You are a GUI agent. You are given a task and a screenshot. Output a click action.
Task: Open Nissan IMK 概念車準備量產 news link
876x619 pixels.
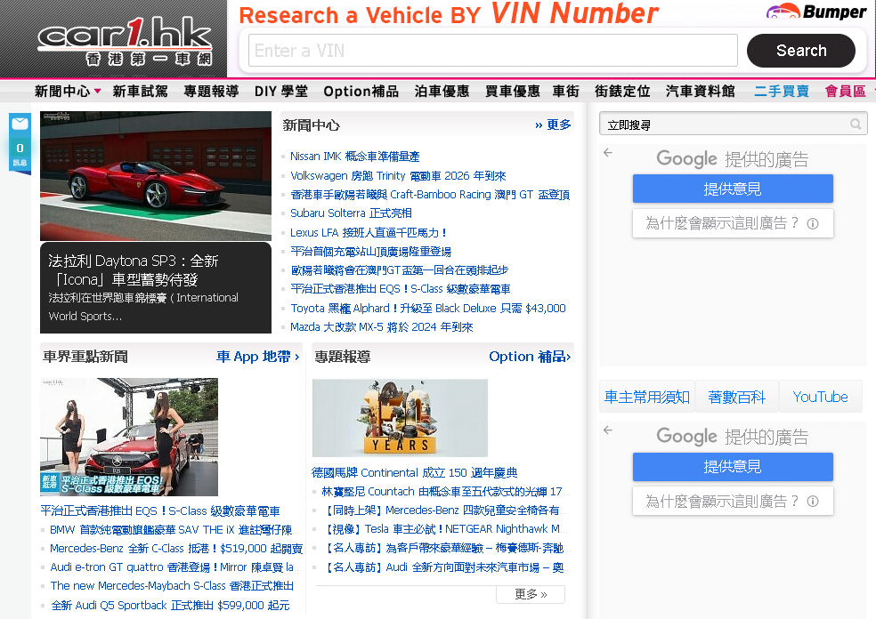pyautogui.click(x=354, y=157)
